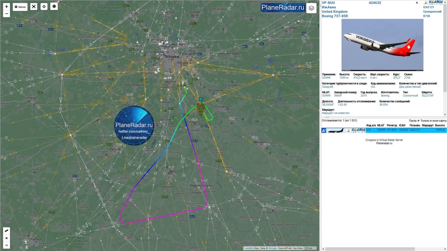The height and width of the screenshot is (251, 447).
Task: Sort list by Маршрут column
Action: point(427,125)
